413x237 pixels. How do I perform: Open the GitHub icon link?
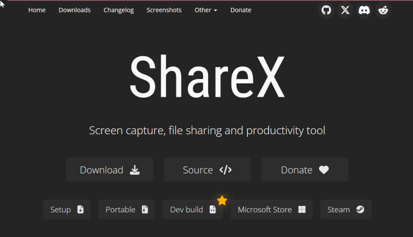coord(326,10)
